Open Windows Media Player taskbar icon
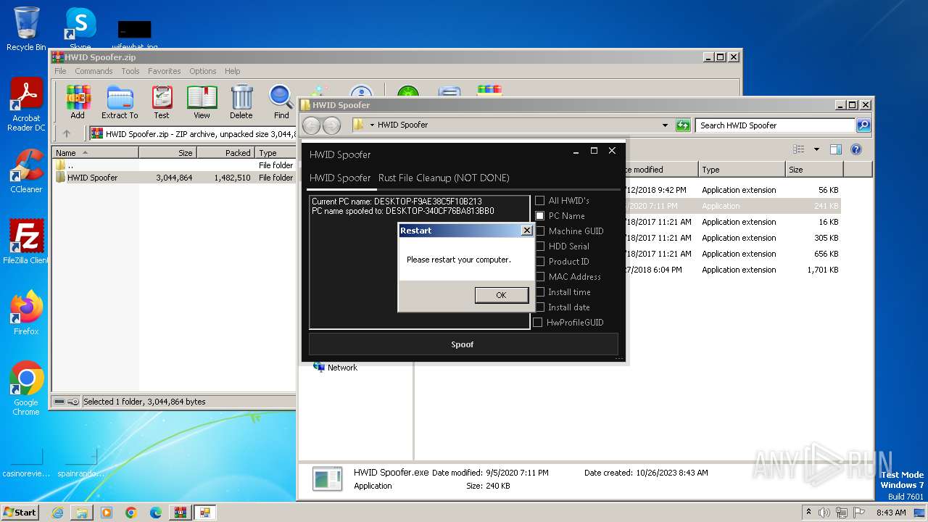This screenshot has width=928, height=522. 107,513
